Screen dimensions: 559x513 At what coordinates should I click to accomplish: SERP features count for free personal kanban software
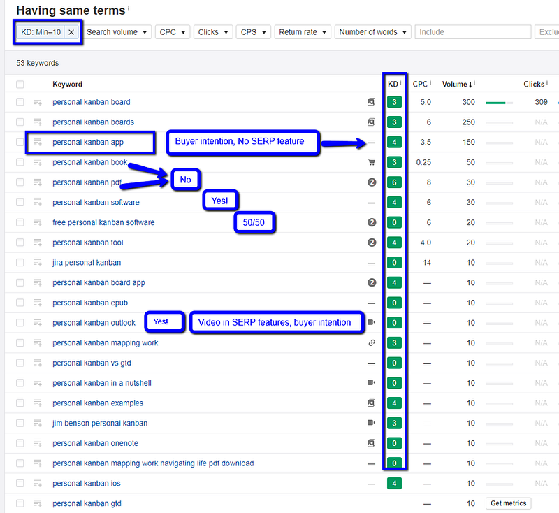(x=372, y=222)
